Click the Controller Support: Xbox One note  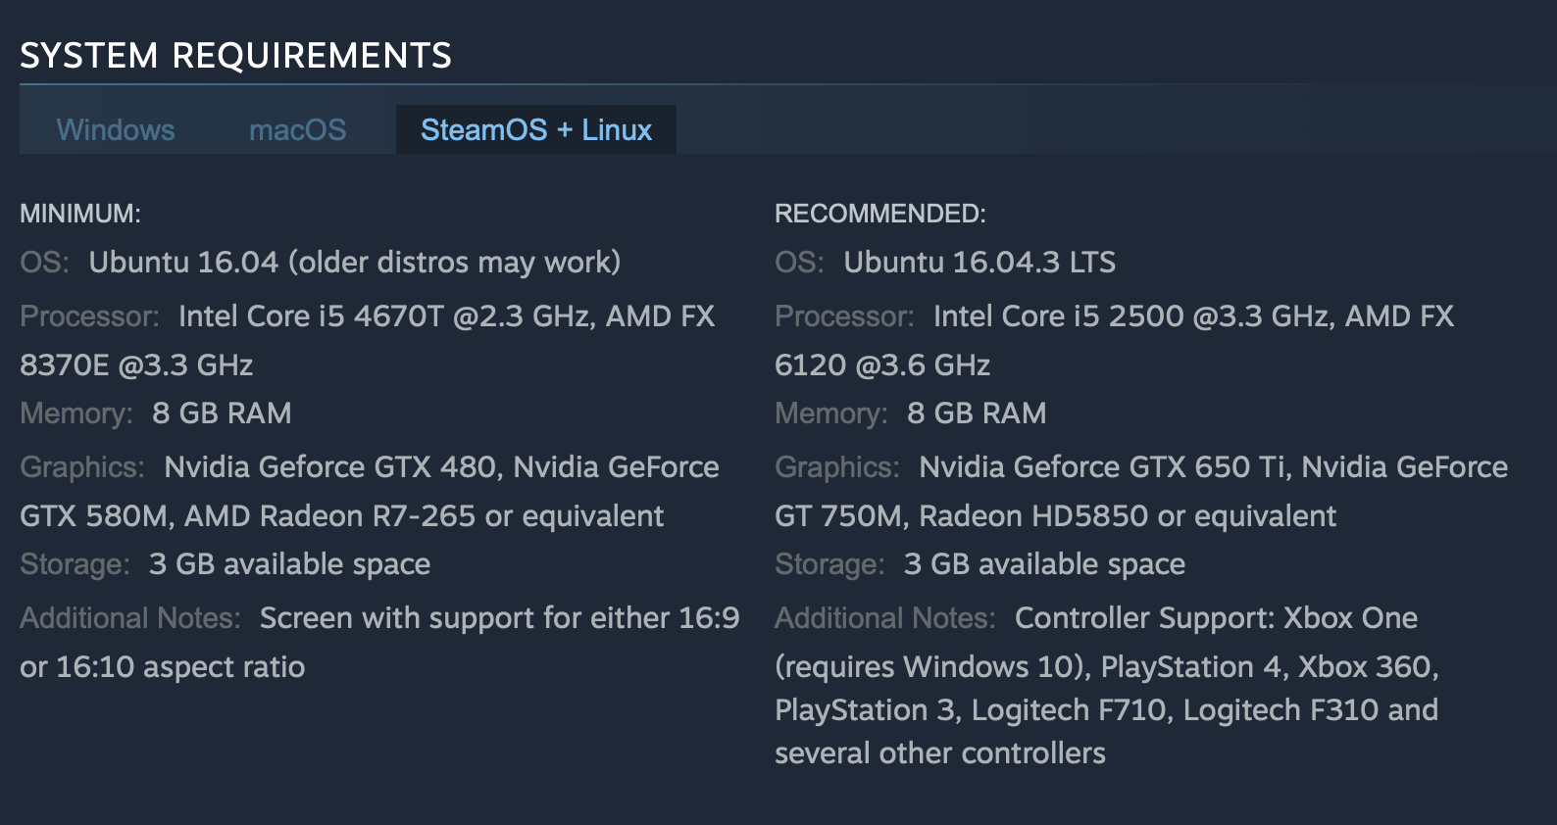tap(1215, 618)
